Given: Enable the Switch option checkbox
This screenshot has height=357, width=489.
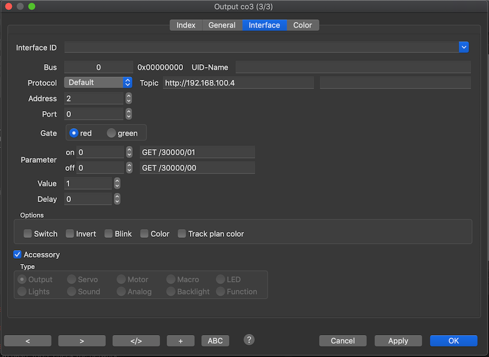Looking at the screenshot, I should point(28,234).
